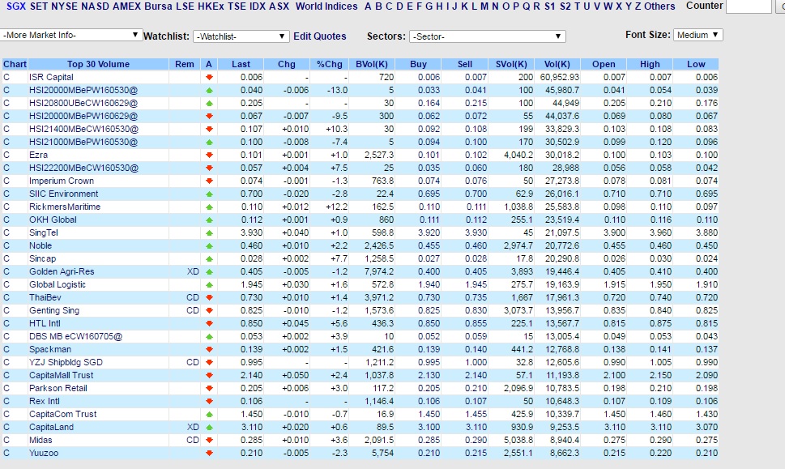The width and height of the screenshot is (785, 469).
Task: Sort by the Low column header
Action: pos(696,64)
